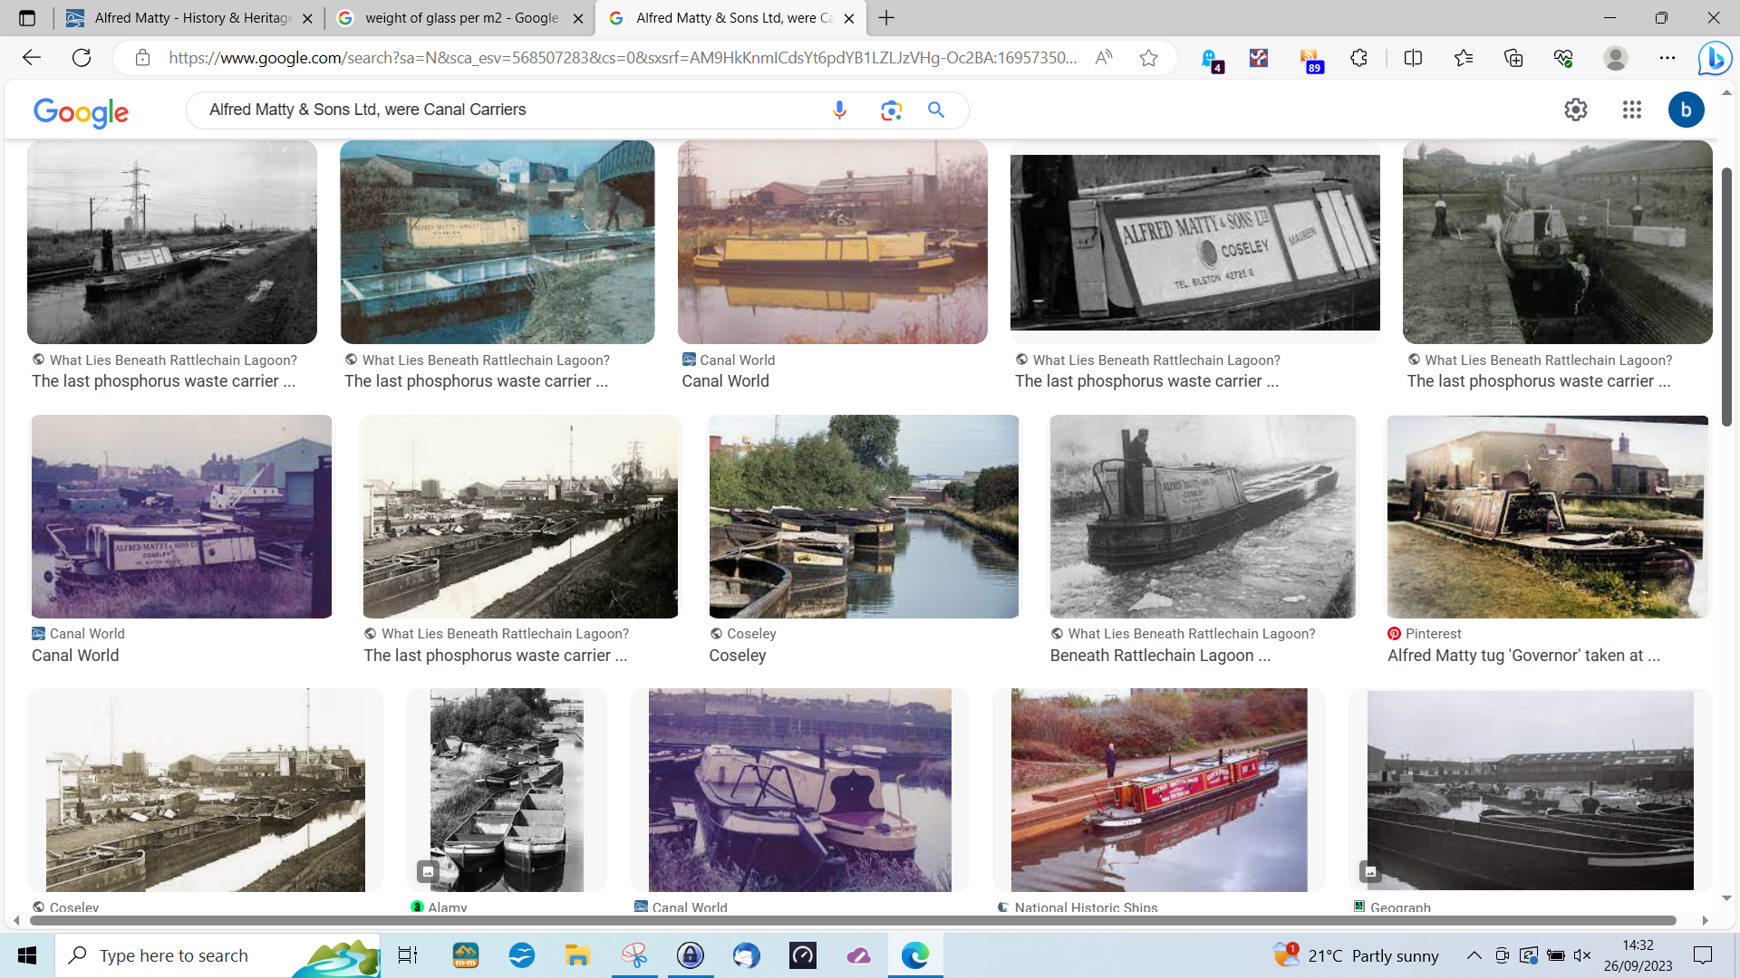
Task: Click the Windows taskbar search box
Action: coord(217,955)
